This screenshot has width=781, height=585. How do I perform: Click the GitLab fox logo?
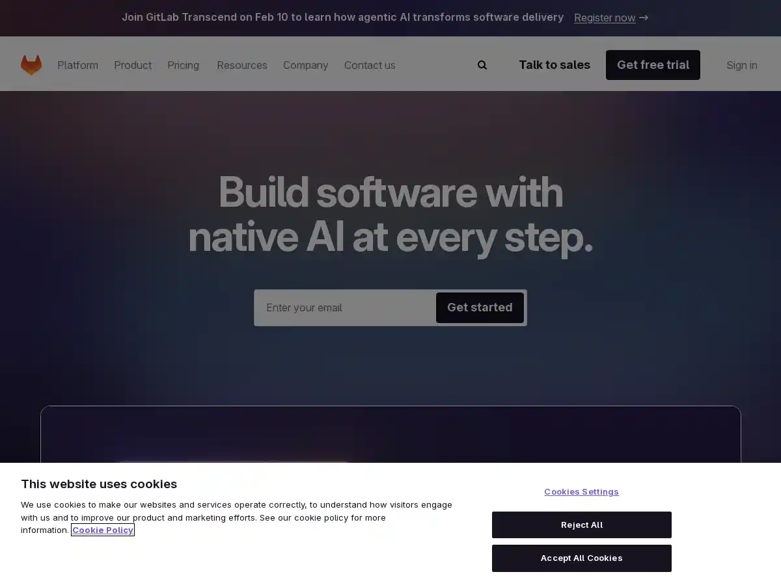(31, 64)
